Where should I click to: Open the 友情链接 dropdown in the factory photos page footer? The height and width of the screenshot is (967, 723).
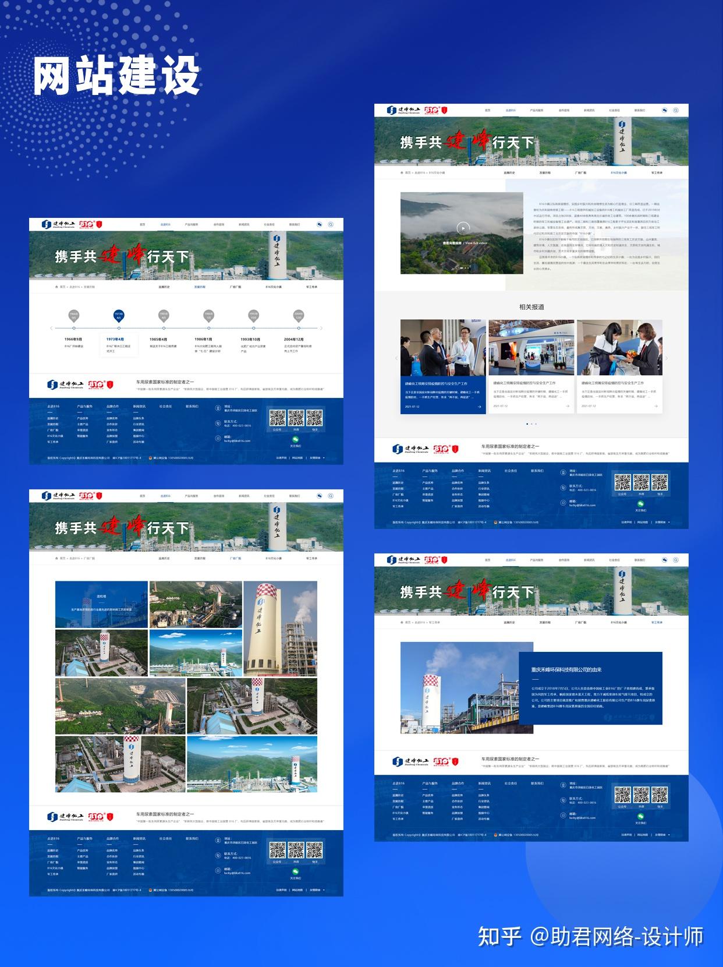[x=317, y=890]
